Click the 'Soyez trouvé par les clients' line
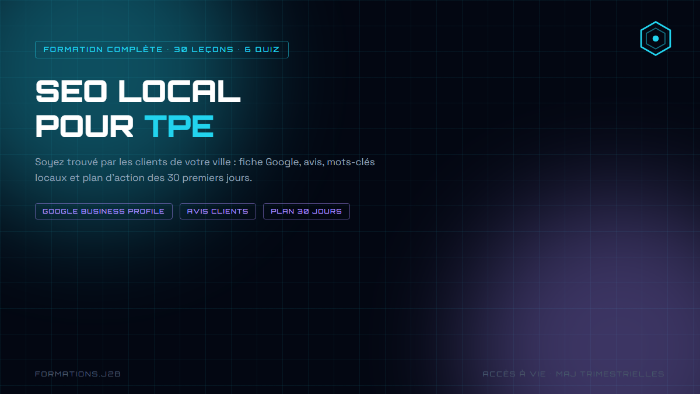 click(205, 162)
